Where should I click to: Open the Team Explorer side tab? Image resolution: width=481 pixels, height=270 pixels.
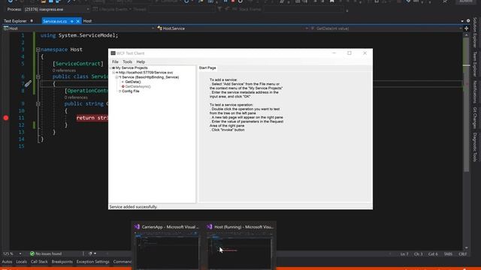pyautogui.click(x=475, y=64)
